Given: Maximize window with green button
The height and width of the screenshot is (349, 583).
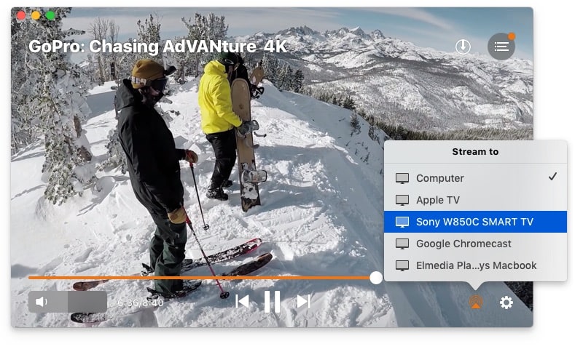Looking at the screenshot, I should click(x=50, y=15).
